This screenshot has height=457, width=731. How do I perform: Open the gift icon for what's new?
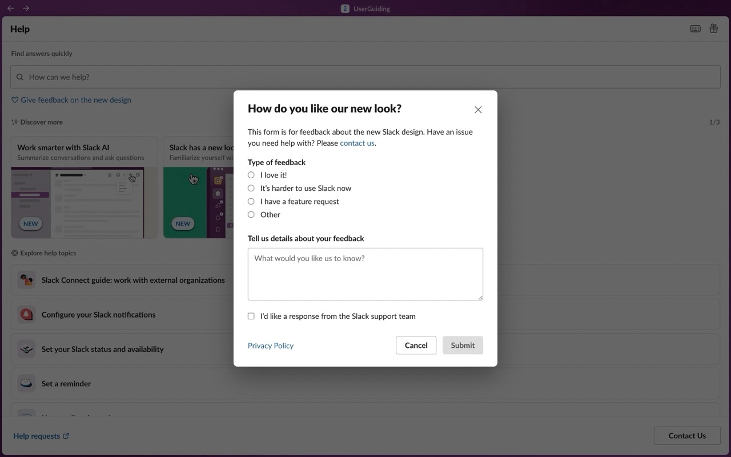(713, 28)
